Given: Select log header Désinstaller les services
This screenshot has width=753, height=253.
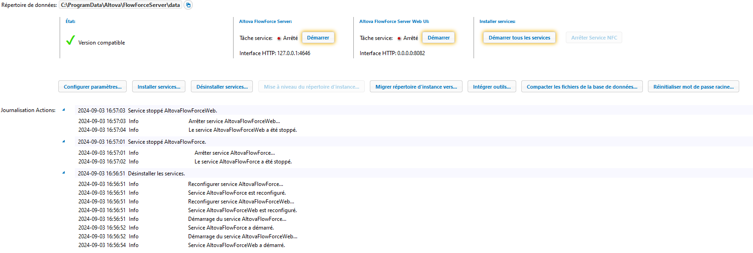Looking at the screenshot, I should (x=413, y=174).
